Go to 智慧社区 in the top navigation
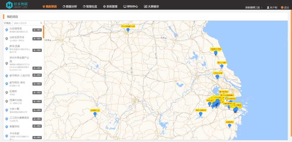Viewport: 292px width, 142px height. [x=90, y=7]
